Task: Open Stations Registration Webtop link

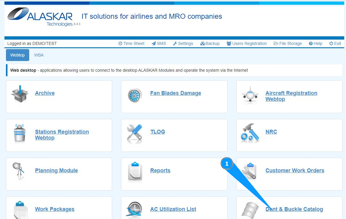Action: pyautogui.click(x=62, y=134)
